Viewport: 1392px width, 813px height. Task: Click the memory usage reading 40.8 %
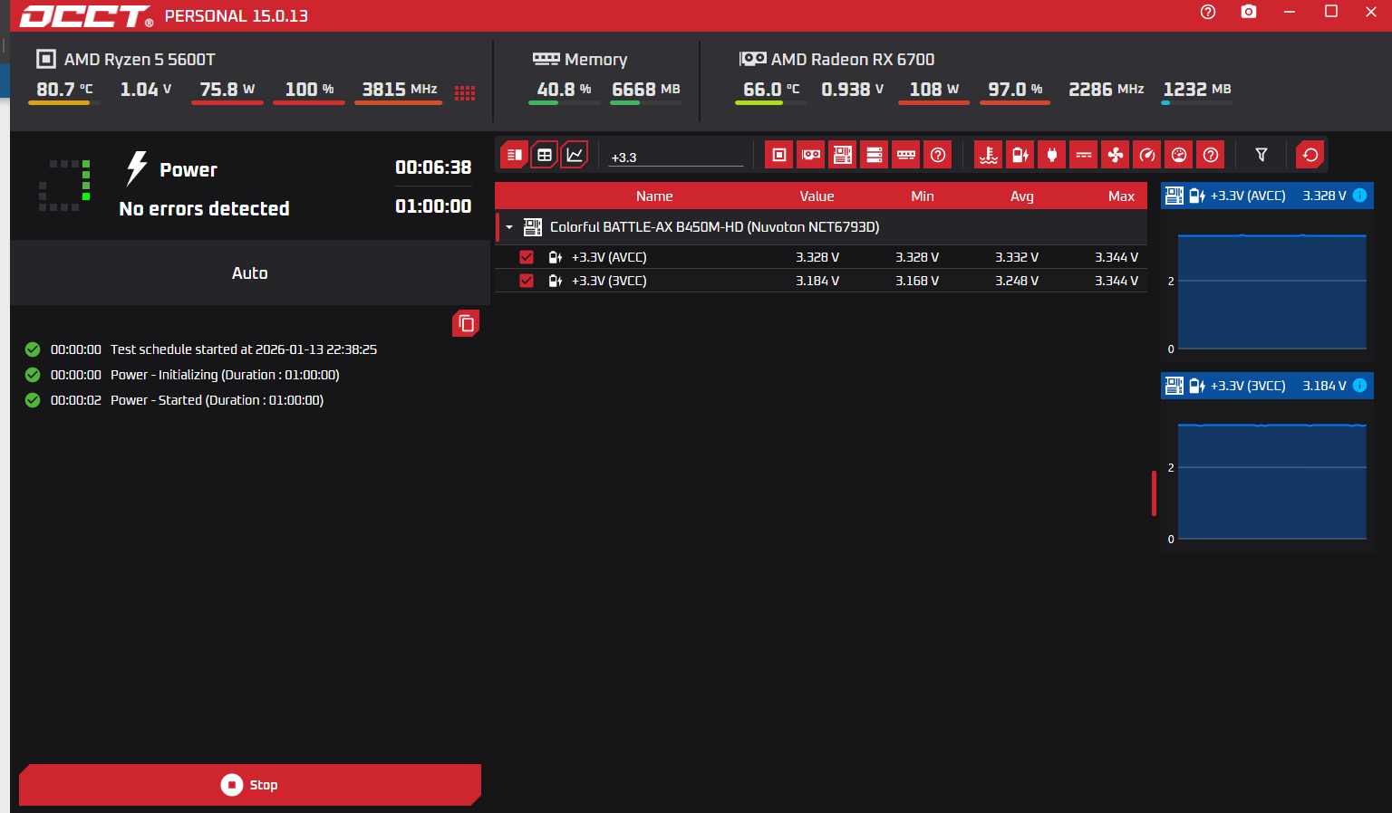(x=564, y=90)
